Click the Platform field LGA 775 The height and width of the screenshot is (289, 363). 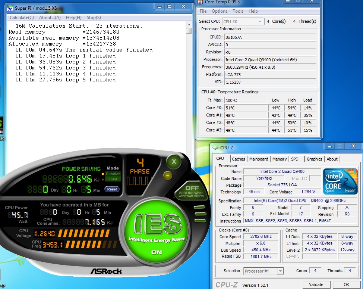point(270,75)
